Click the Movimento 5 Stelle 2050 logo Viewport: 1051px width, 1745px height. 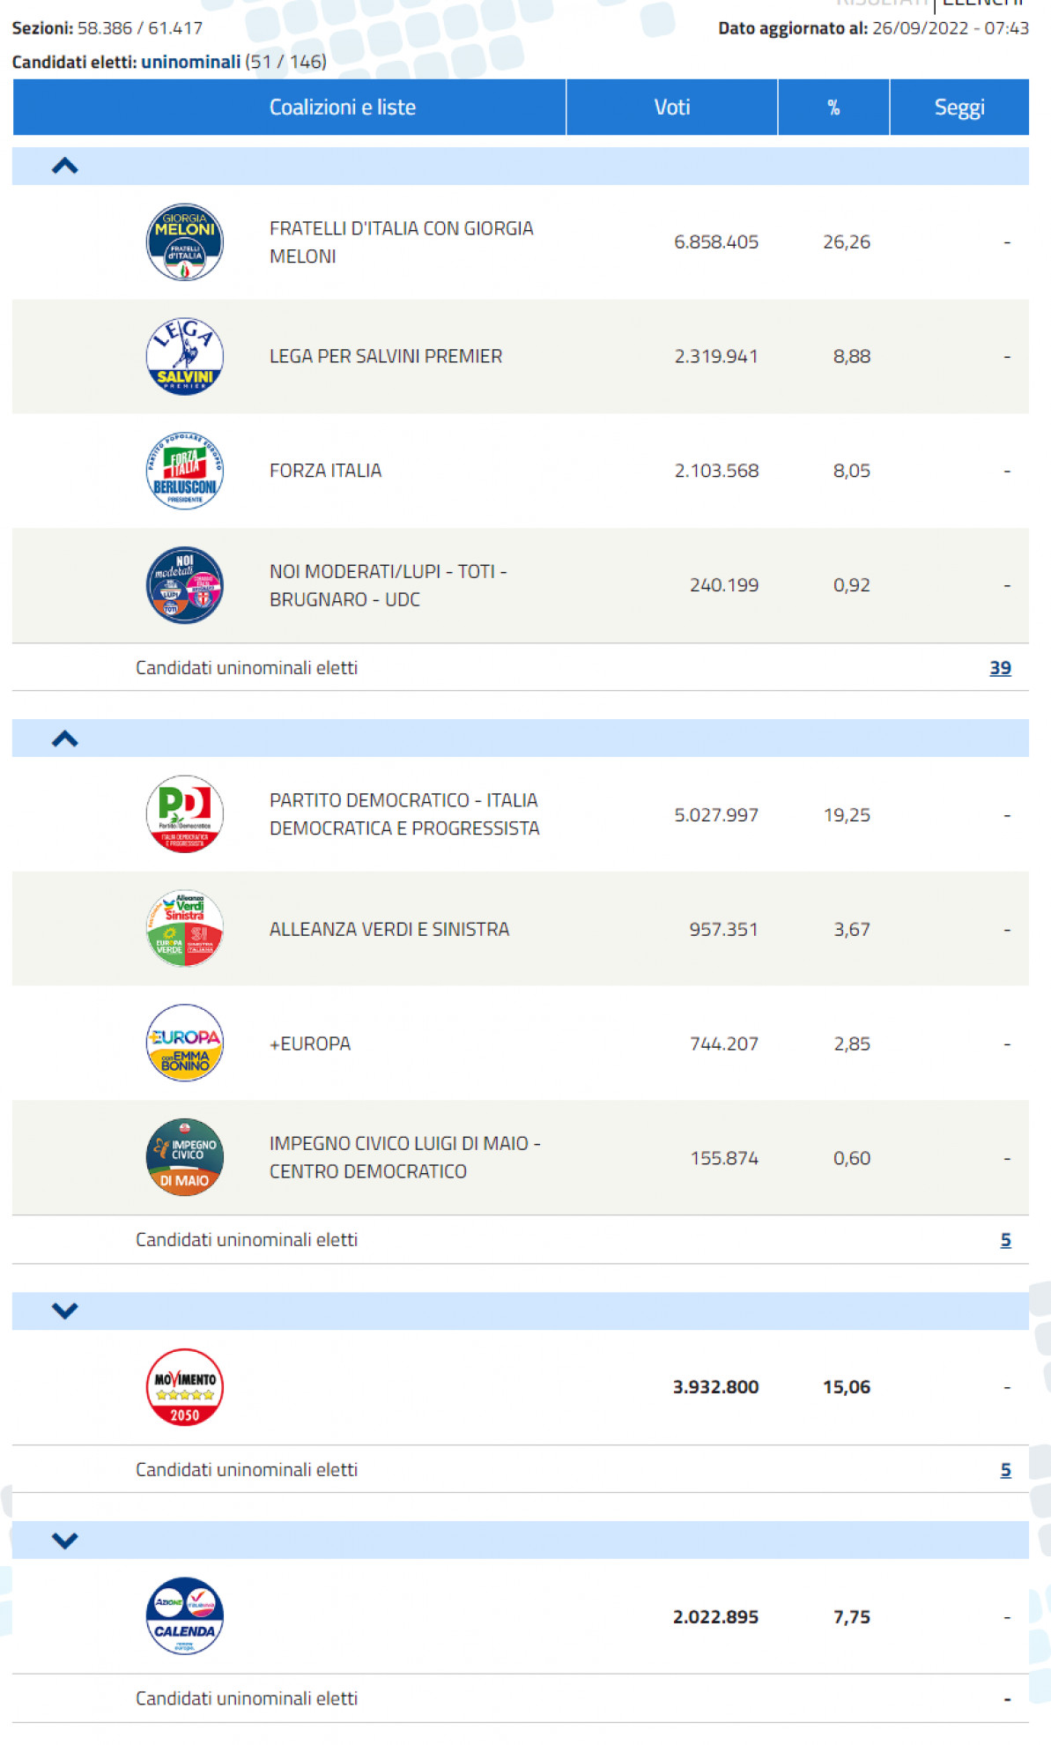(x=184, y=1387)
